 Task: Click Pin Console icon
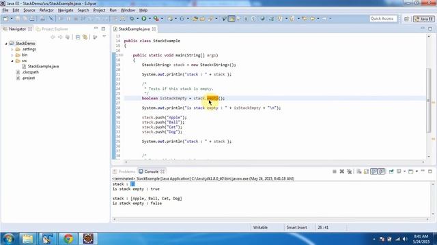(391, 171)
